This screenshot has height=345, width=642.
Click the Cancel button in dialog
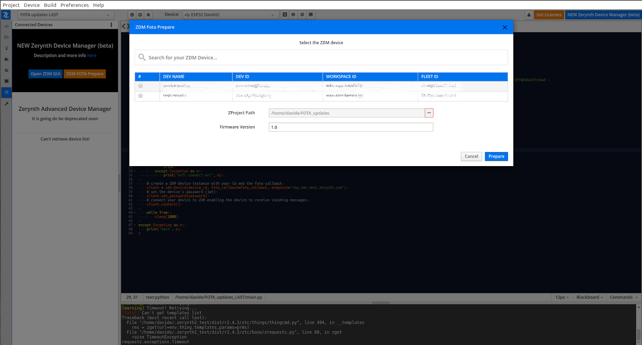pyautogui.click(x=471, y=156)
